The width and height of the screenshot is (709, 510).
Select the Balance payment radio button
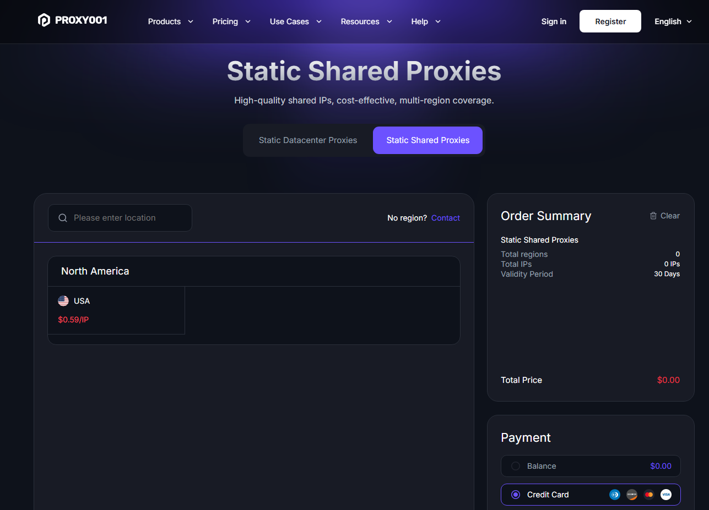pos(516,466)
